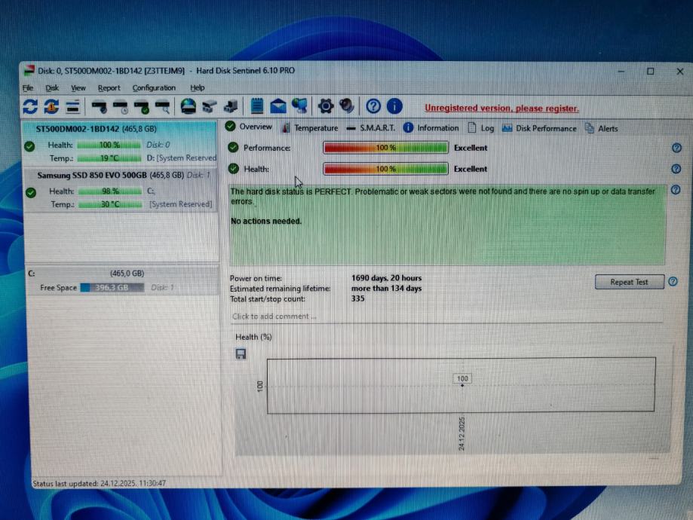The height and width of the screenshot is (520, 693).
Task: Click 'D: [System Reserved' label
Action: (181, 158)
